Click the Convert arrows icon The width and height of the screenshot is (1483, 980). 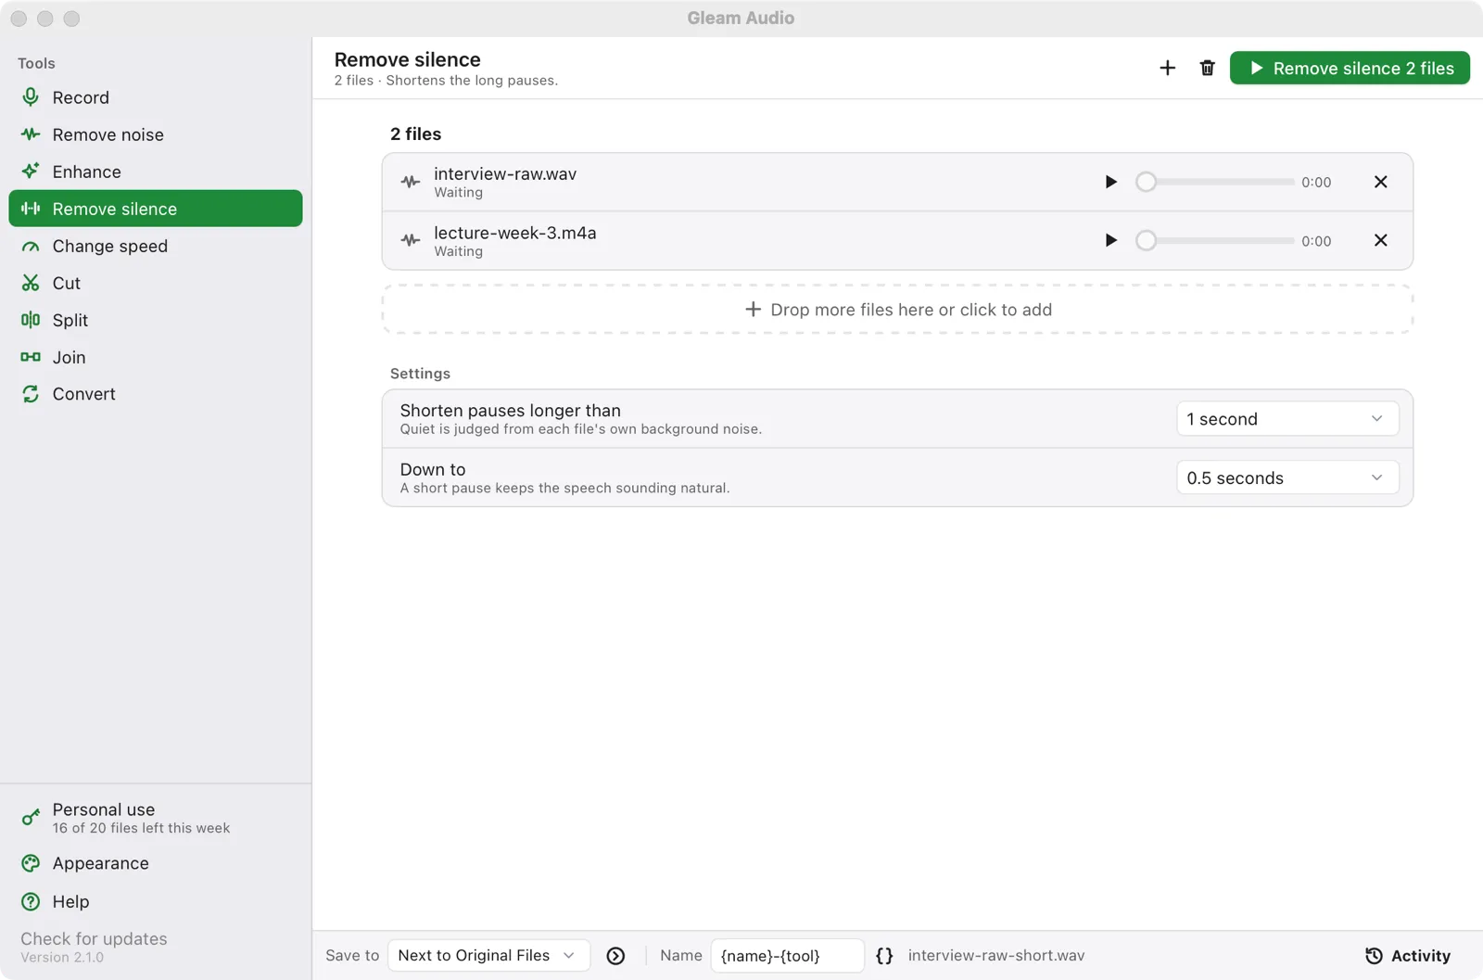pyautogui.click(x=31, y=394)
